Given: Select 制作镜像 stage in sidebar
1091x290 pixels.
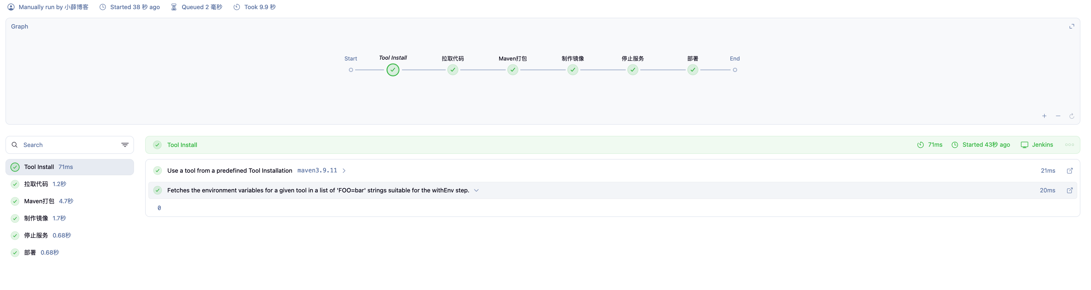Looking at the screenshot, I should coord(69,218).
